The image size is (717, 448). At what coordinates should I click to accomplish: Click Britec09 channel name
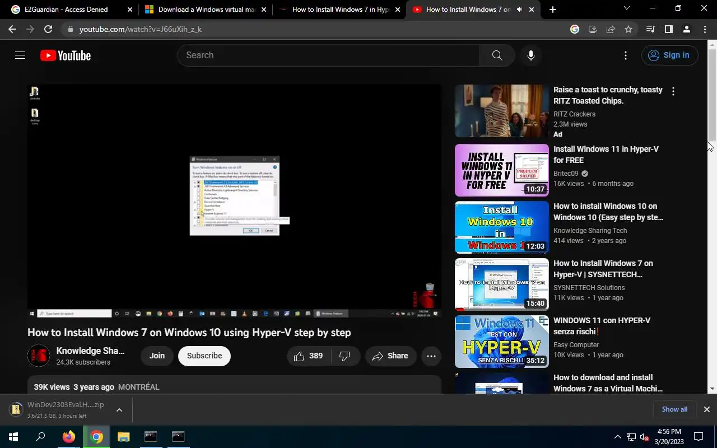(566, 174)
